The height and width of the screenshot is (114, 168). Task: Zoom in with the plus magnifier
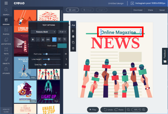[x=144, y=109]
